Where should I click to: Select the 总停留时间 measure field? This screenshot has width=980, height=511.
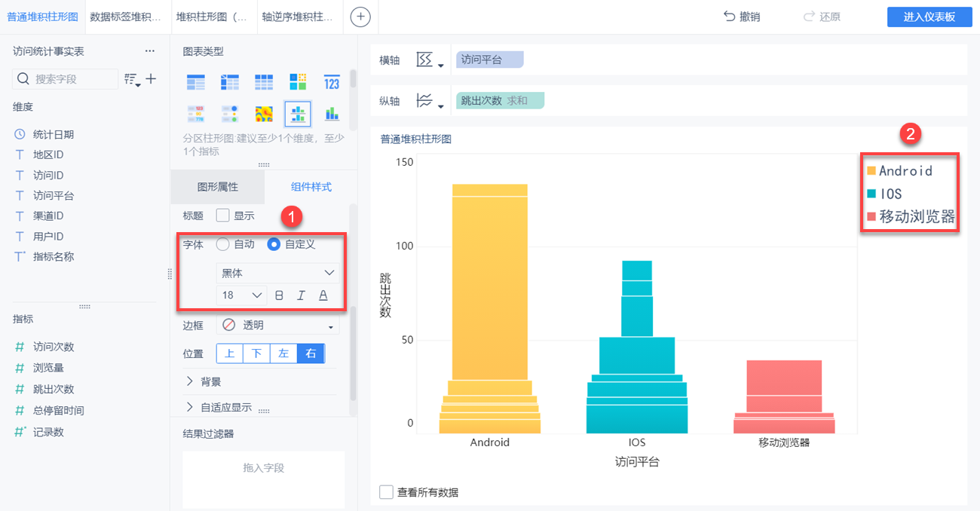(58, 411)
